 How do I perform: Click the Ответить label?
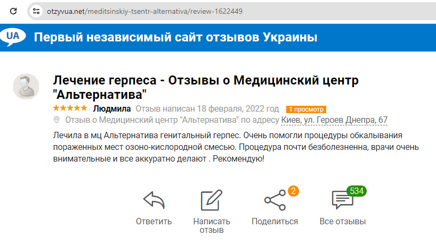(154, 222)
